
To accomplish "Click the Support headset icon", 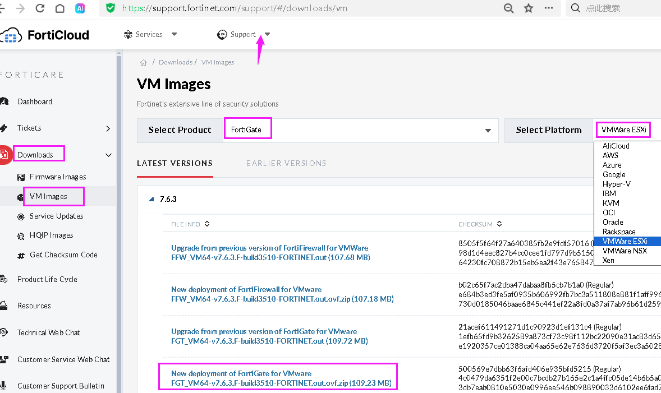I will [x=222, y=35].
